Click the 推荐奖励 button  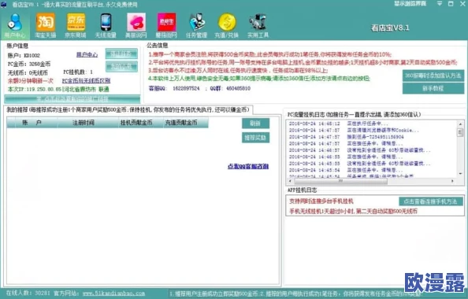click(x=255, y=138)
